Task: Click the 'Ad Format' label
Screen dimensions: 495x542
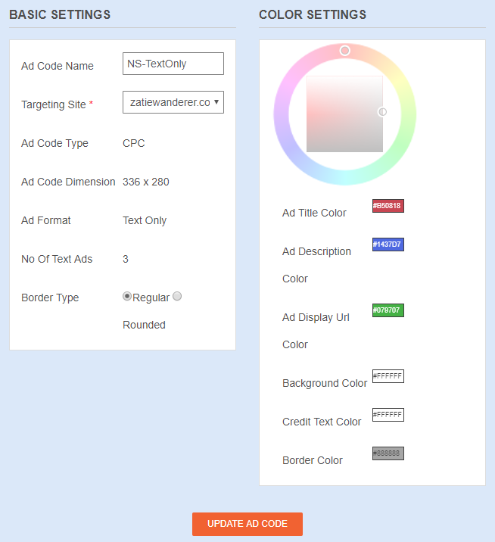Action: click(x=46, y=220)
